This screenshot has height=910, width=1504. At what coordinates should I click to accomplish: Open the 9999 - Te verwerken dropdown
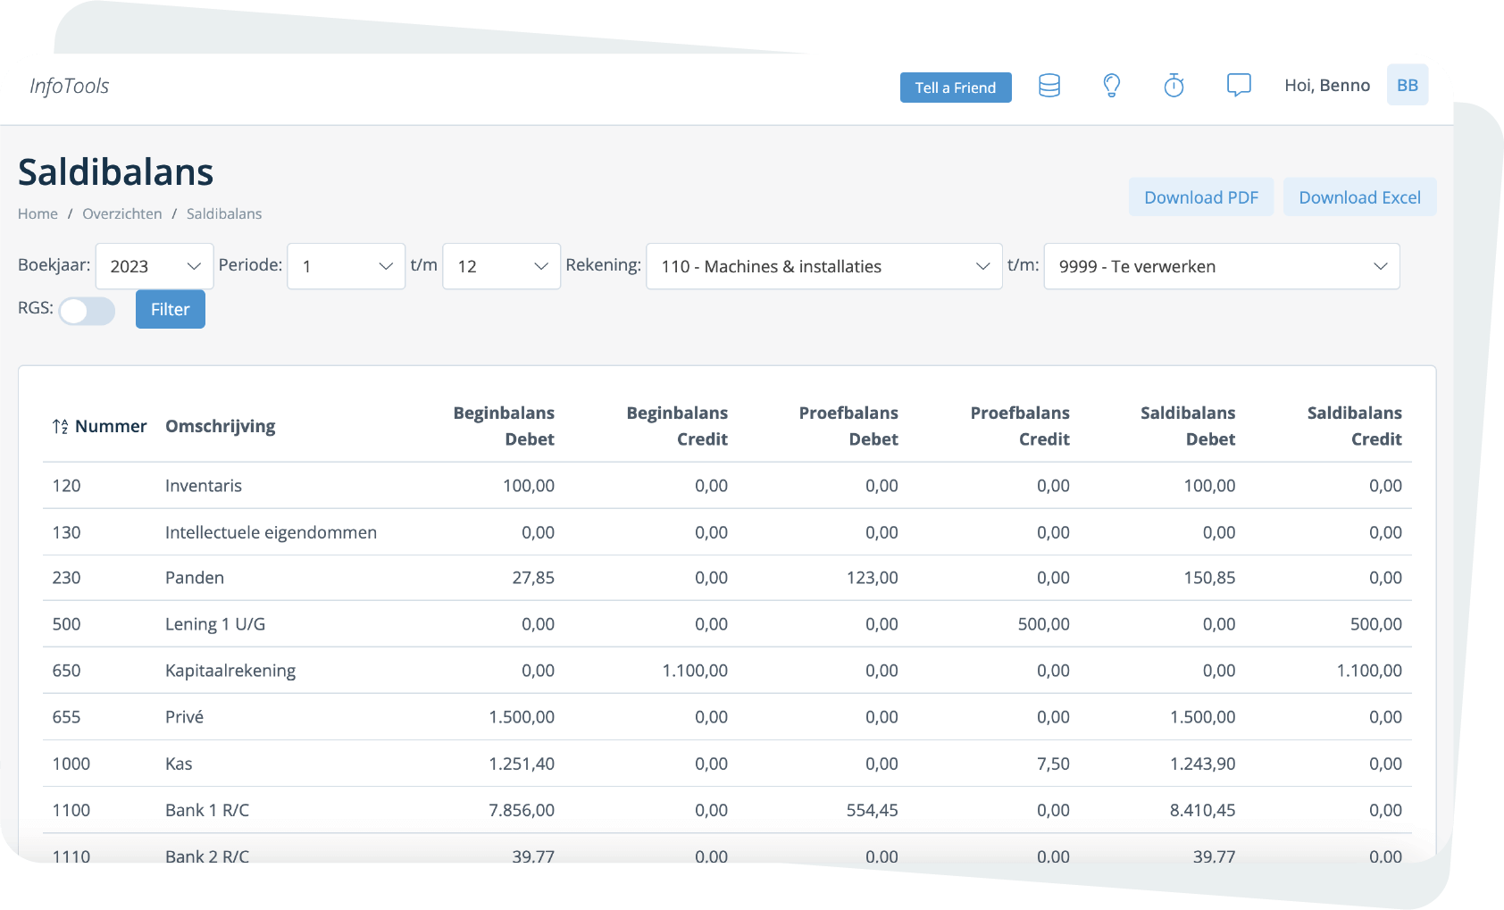tap(1222, 266)
